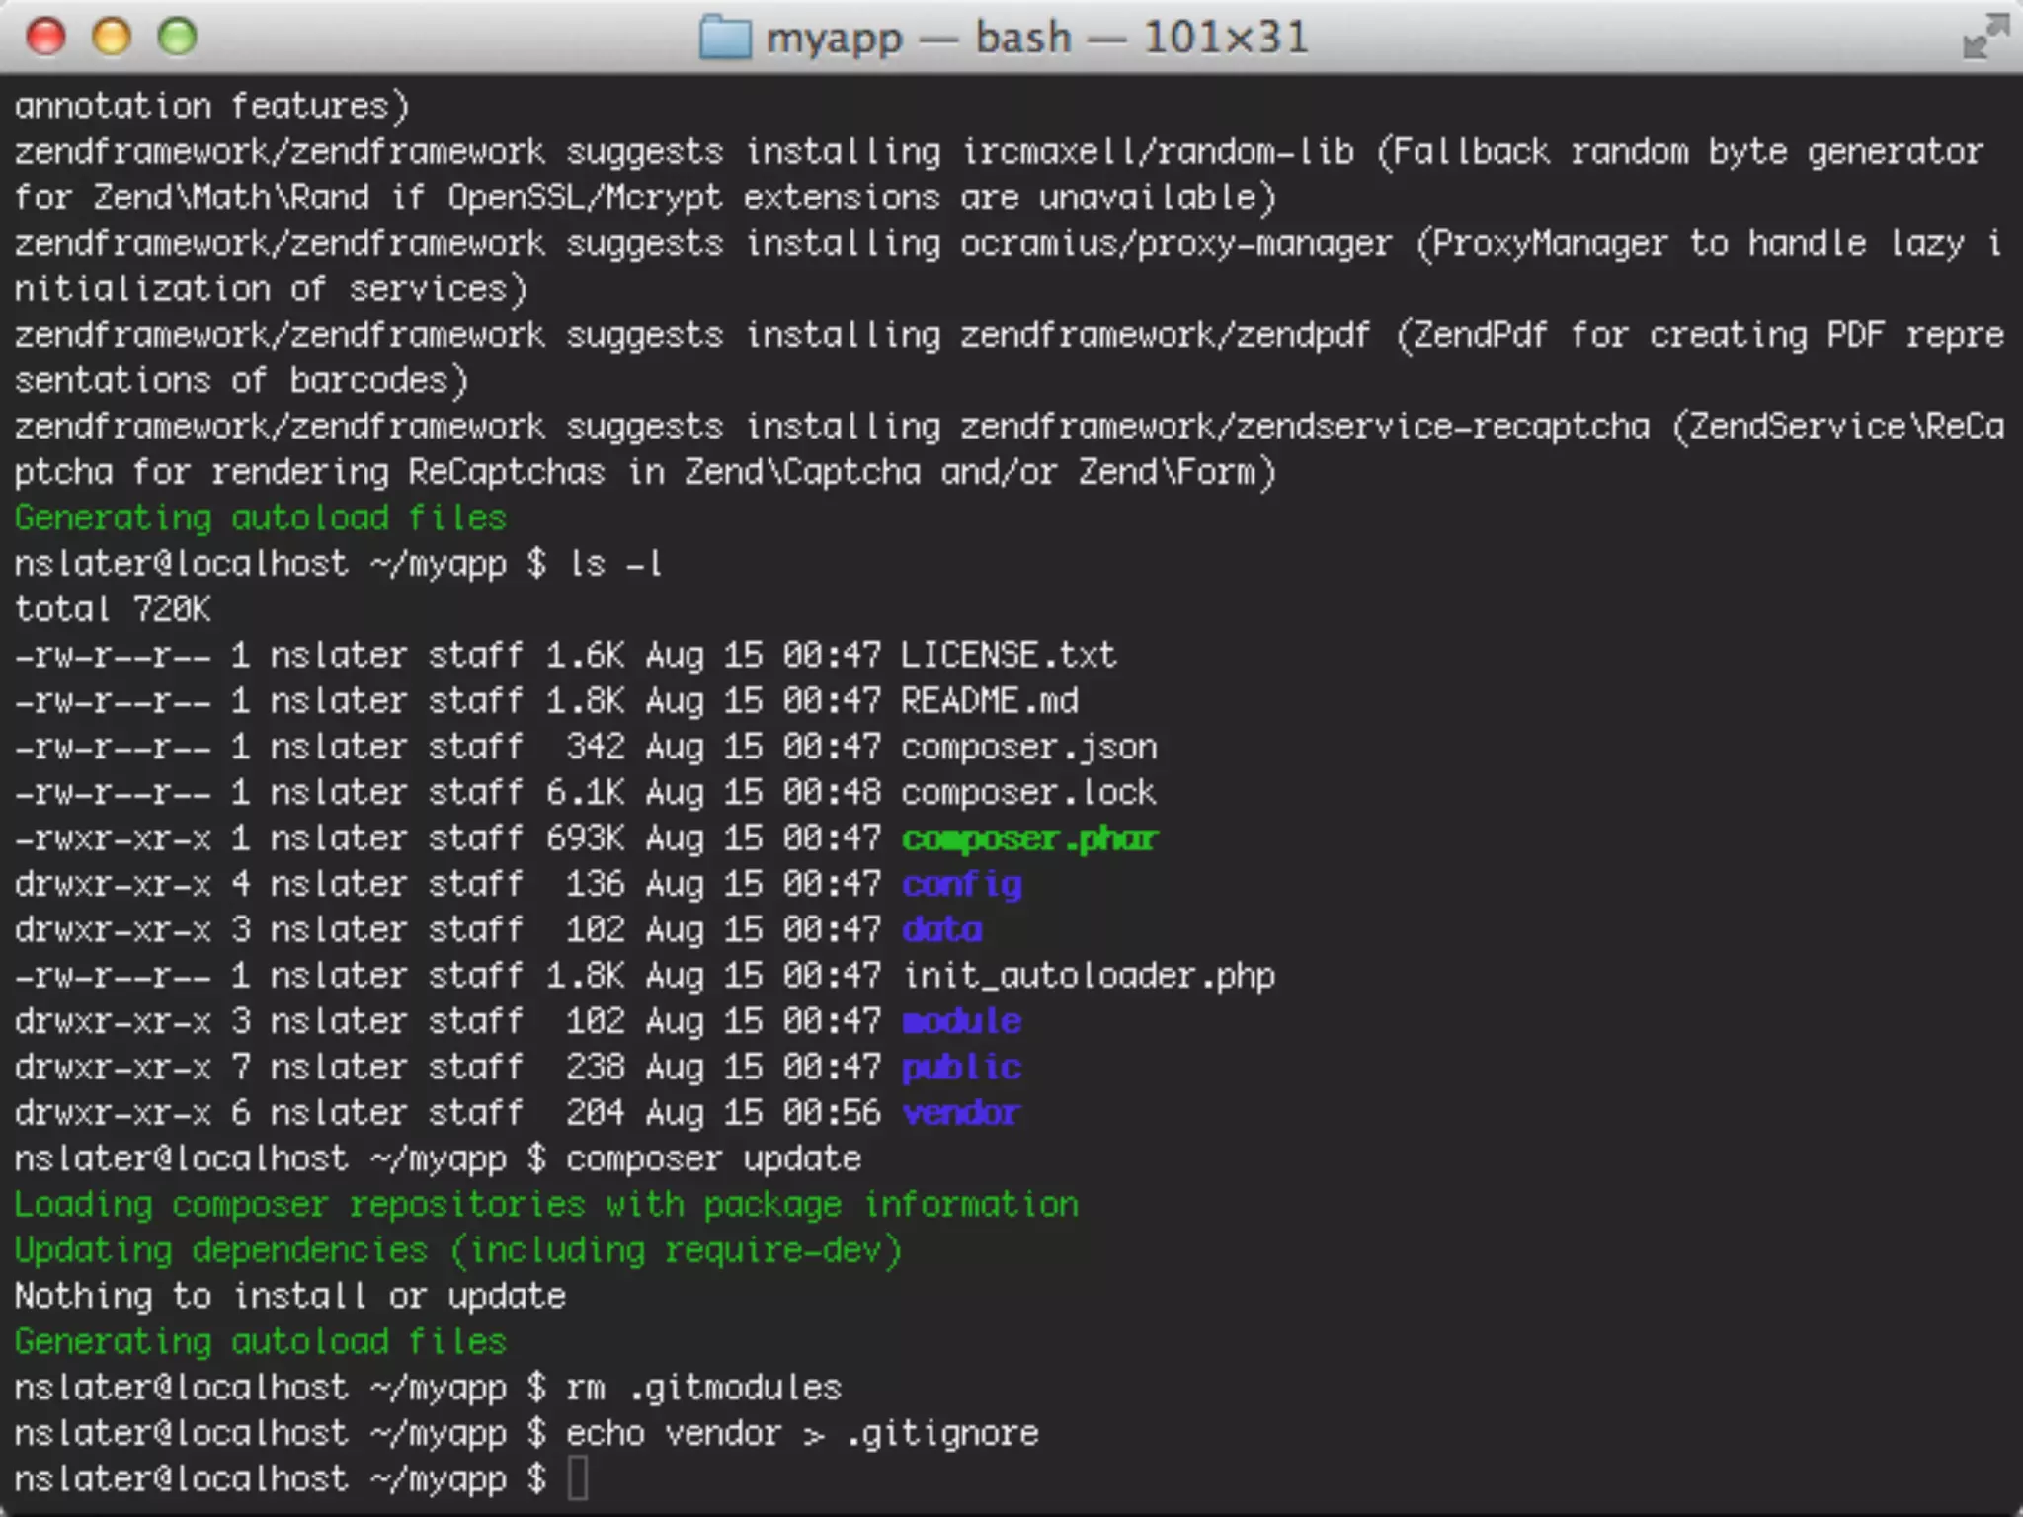
Task: Click the window title 'myapp — bash — 101×31'
Action: [1037, 39]
